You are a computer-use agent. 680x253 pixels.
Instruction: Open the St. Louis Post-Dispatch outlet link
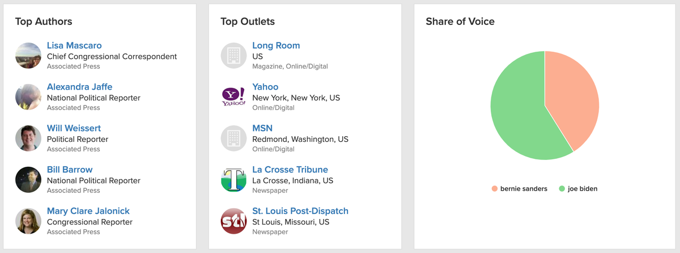click(300, 211)
